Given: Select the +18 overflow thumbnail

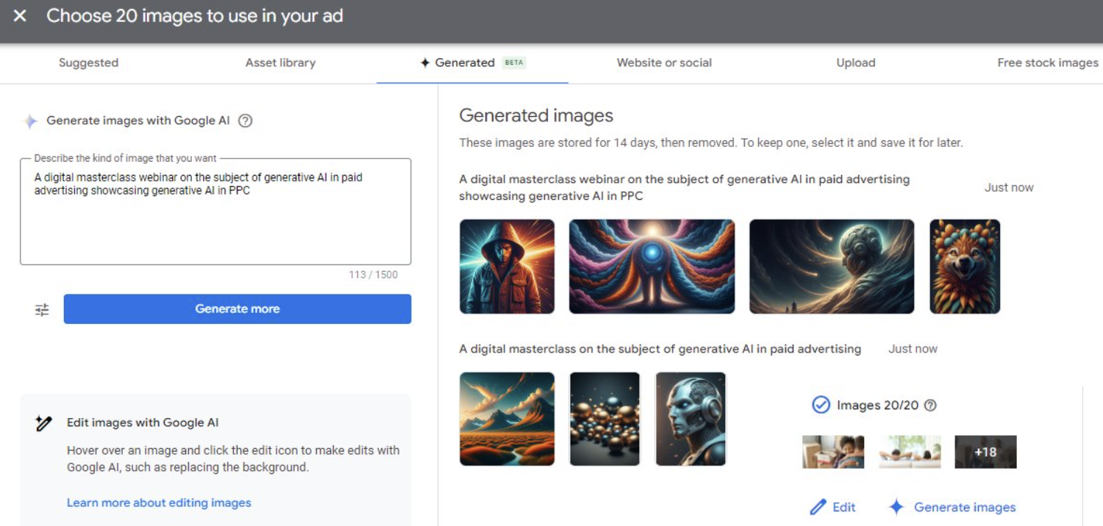Looking at the screenshot, I should 985,452.
